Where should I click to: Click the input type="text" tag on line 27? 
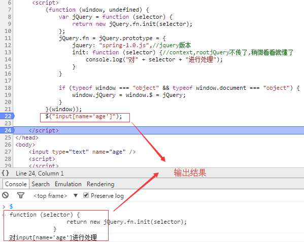click(x=82, y=152)
